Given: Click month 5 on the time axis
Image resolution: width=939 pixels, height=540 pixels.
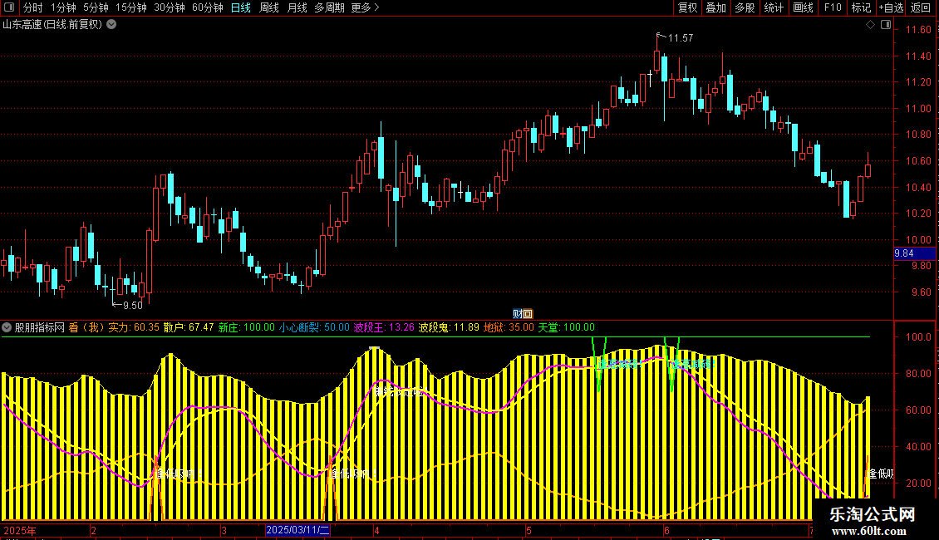Looking at the screenshot, I should pos(528,530).
